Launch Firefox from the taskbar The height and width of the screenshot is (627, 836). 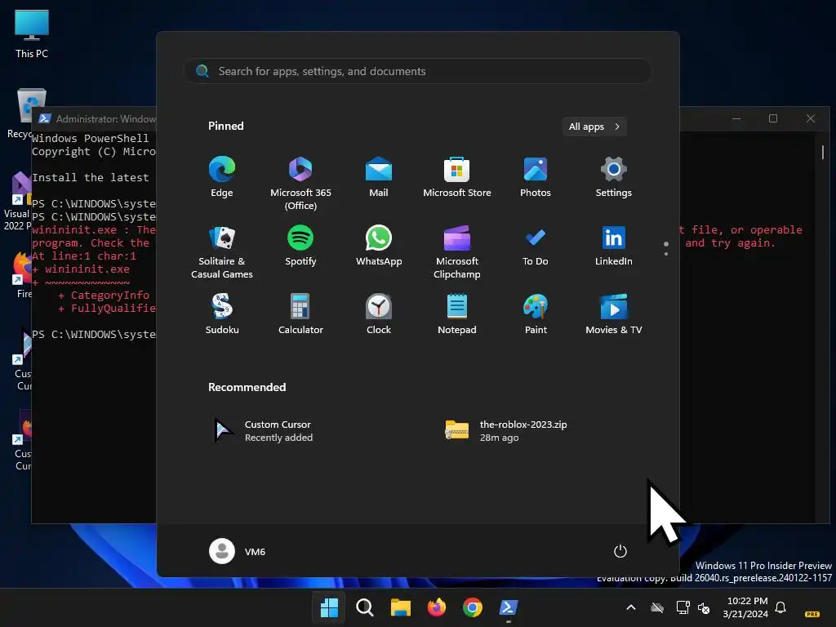coord(436,607)
